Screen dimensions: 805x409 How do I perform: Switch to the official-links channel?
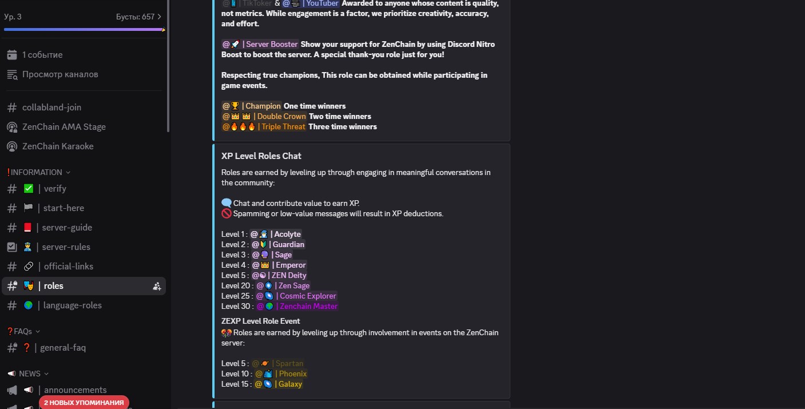click(68, 267)
